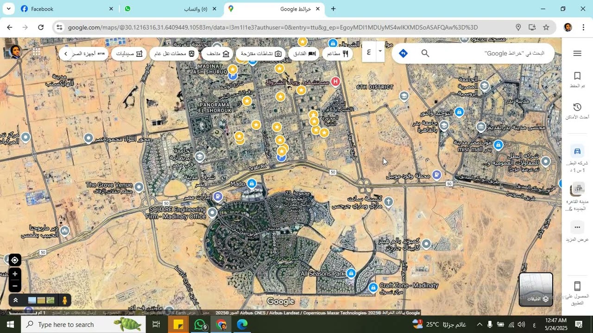Select the misr mall shopping marker
This screenshot has height=333, width=593.
coord(498,145)
